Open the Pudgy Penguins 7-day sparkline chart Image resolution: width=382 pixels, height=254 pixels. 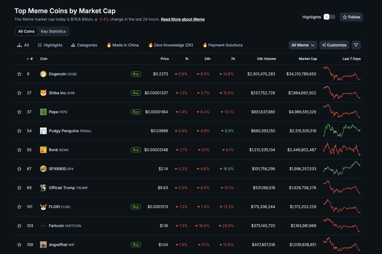[342, 130]
